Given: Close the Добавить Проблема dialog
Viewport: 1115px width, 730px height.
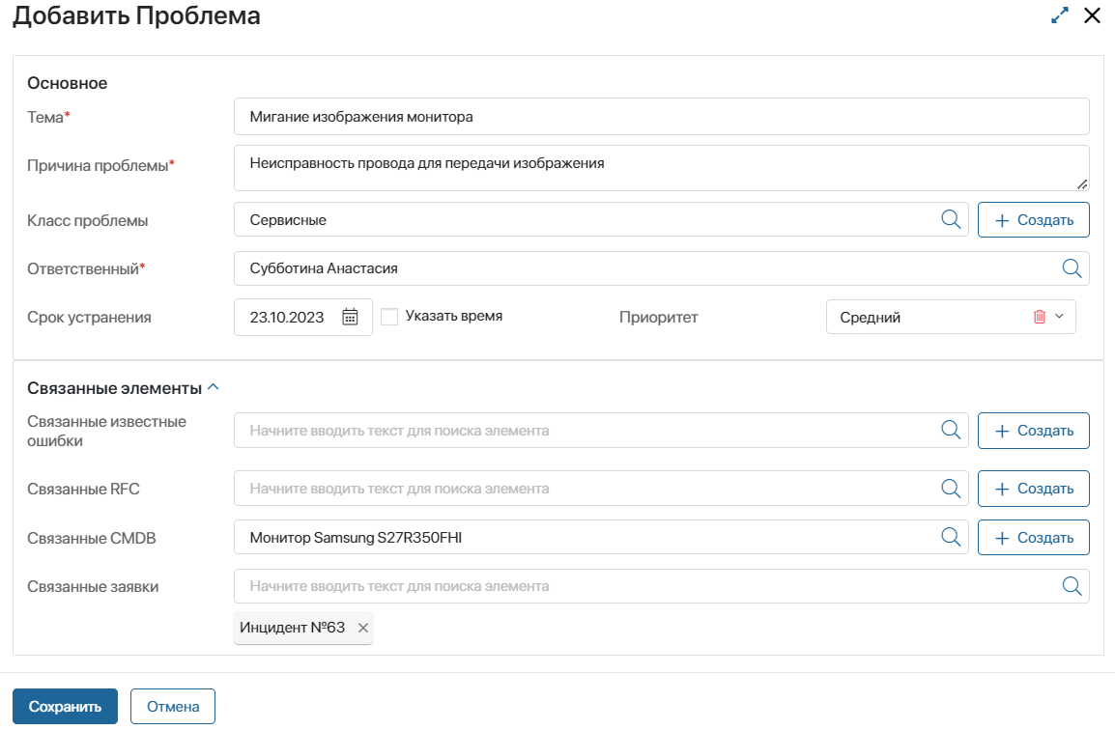Looking at the screenshot, I should coord(1092,14).
